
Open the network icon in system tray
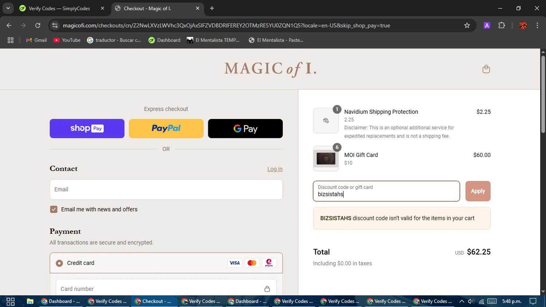pyautogui.click(x=481, y=301)
